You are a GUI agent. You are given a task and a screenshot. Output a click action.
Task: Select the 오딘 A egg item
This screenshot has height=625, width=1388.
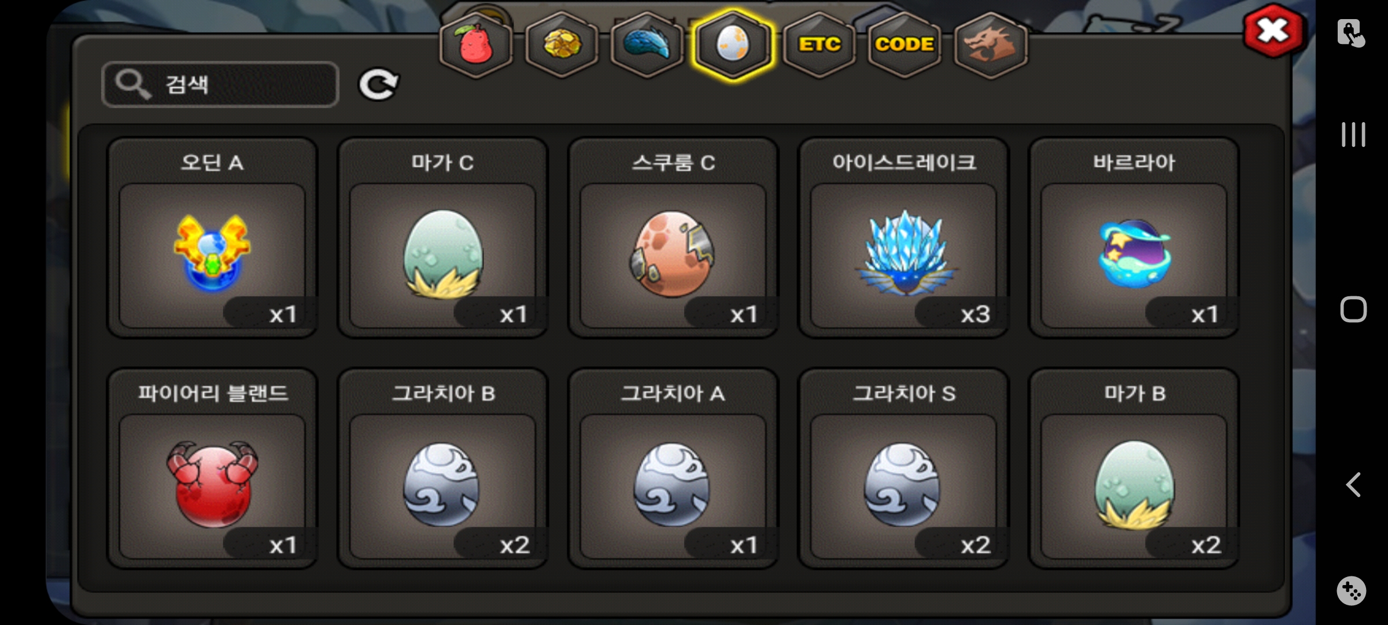[x=212, y=237]
